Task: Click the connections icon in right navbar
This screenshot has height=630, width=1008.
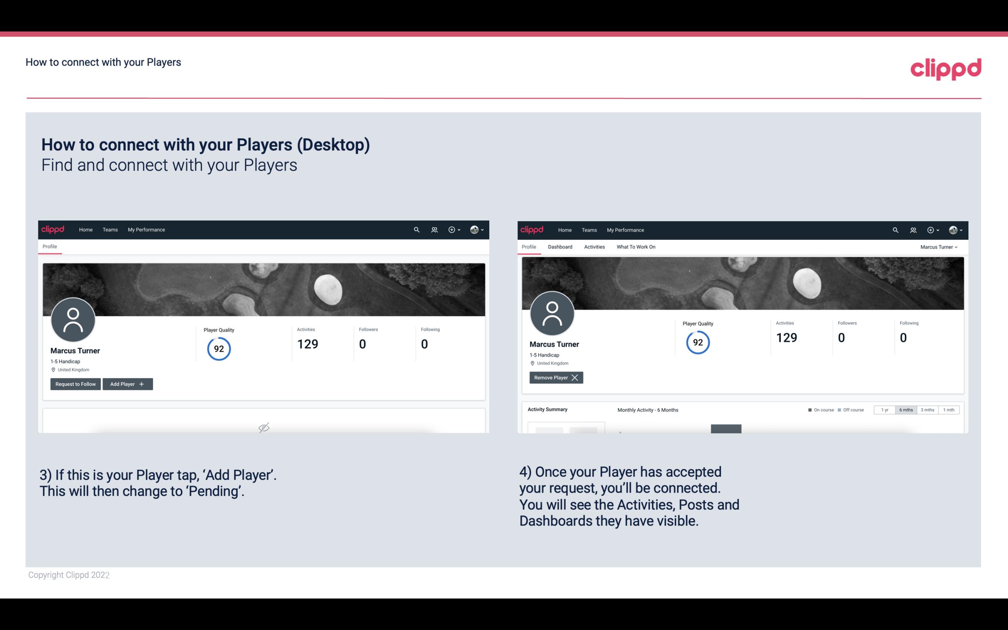Action: (912, 229)
